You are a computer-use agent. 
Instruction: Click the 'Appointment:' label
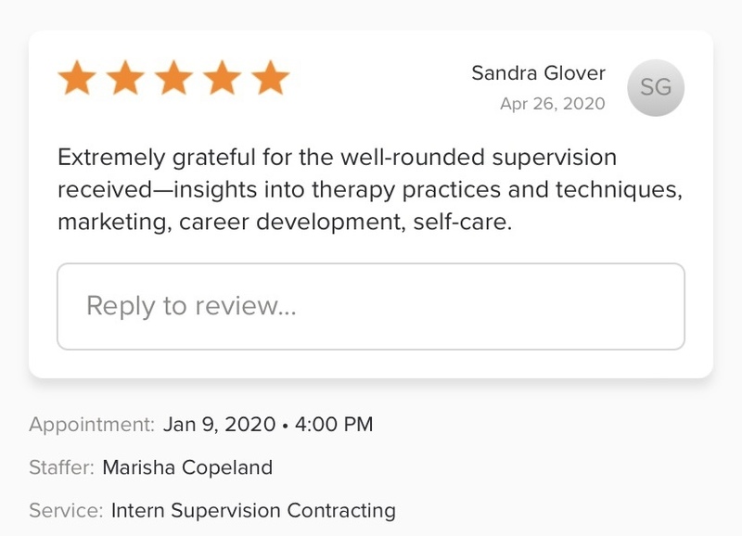coord(92,426)
